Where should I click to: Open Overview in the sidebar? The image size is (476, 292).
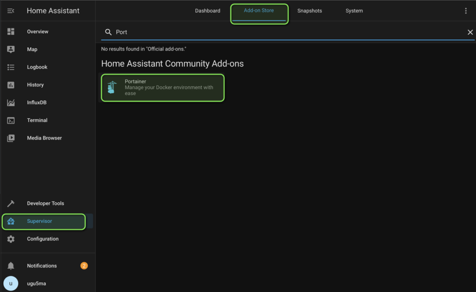coord(47,32)
